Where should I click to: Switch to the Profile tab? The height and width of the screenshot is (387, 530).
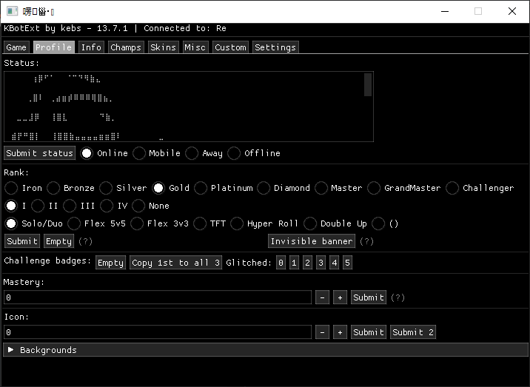(x=54, y=47)
